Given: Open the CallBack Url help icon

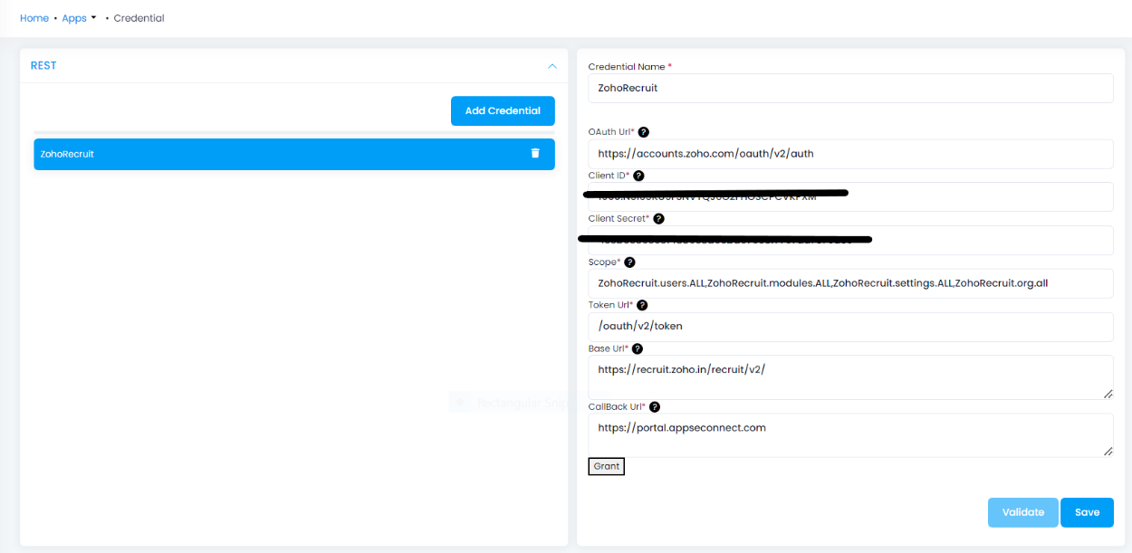Looking at the screenshot, I should (x=655, y=406).
